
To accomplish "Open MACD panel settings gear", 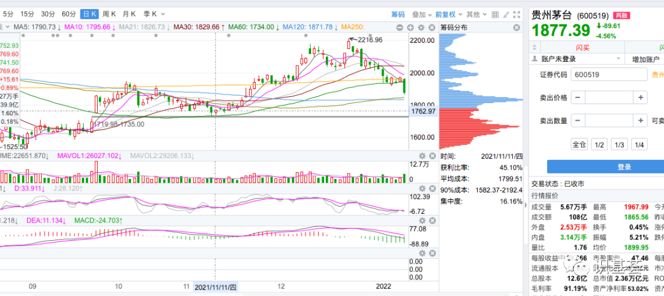I will pos(422,221).
